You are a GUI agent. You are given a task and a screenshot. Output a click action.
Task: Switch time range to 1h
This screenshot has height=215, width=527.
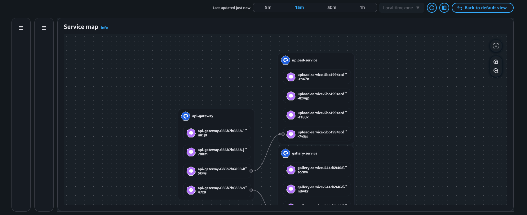click(362, 7)
